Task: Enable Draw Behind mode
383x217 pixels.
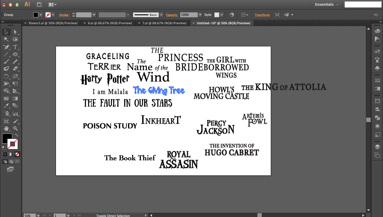Action: click(11, 162)
